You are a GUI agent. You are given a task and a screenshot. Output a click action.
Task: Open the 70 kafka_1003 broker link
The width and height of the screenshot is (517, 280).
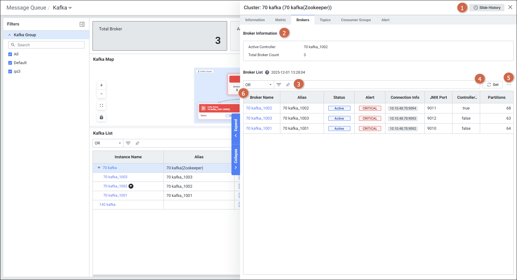[x=259, y=118]
